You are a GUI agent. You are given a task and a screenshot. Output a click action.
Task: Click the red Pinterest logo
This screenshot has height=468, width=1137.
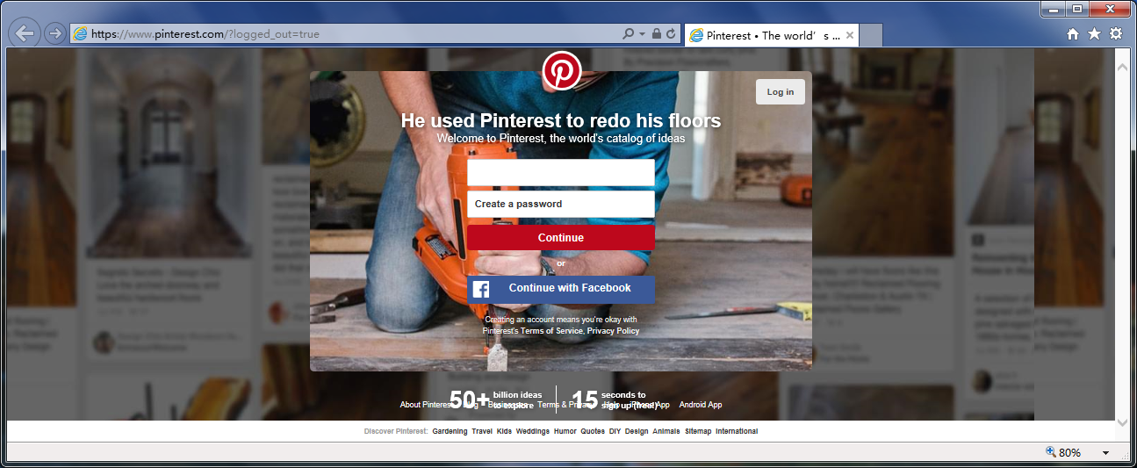(561, 71)
